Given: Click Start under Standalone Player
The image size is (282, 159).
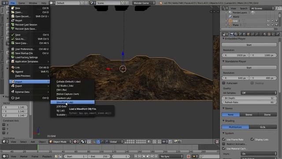Looking at the screenshot, I should [x=249, y=68].
